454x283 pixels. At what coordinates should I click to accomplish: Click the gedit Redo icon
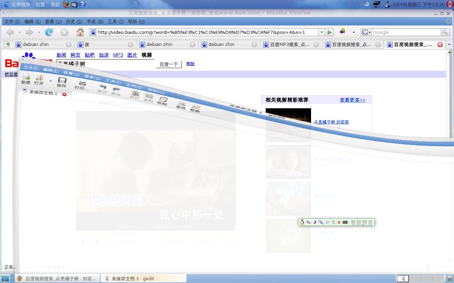[x=116, y=90]
